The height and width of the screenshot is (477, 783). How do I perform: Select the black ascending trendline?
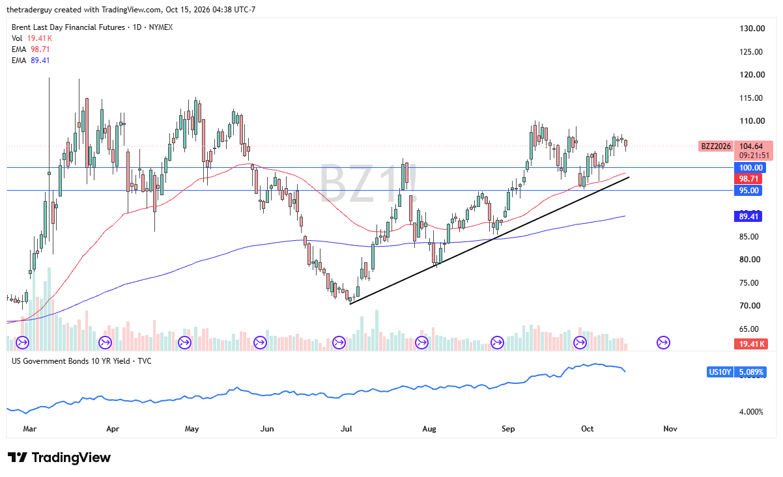[x=489, y=239]
